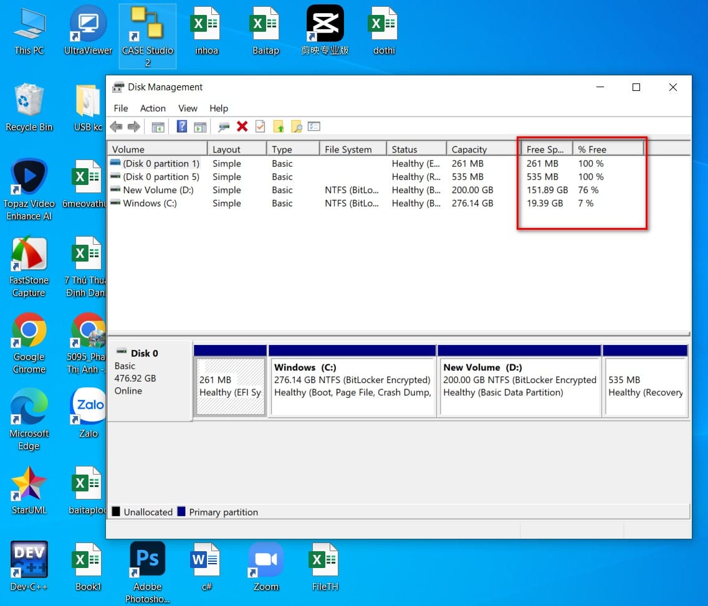Click the Back arrow toolbar icon
The image size is (708, 606).
point(116,127)
